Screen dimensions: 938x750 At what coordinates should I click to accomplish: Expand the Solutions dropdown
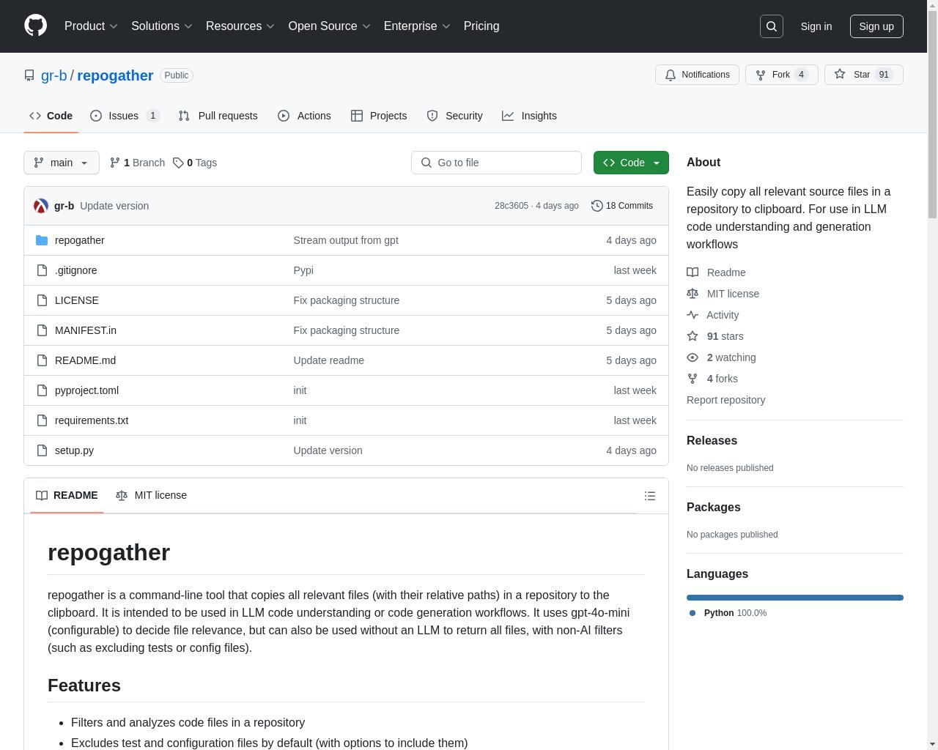pyautogui.click(x=161, y=26)
